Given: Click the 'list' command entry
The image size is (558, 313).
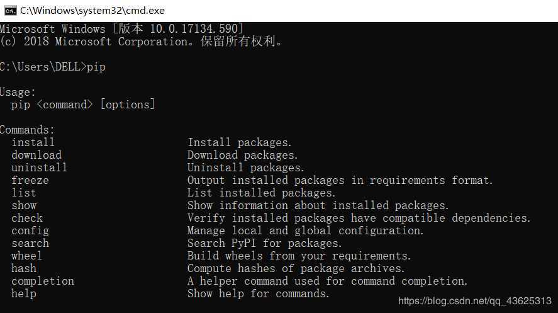Looking at the screenshot, I should pyautogui.click(x=24, y=193).
